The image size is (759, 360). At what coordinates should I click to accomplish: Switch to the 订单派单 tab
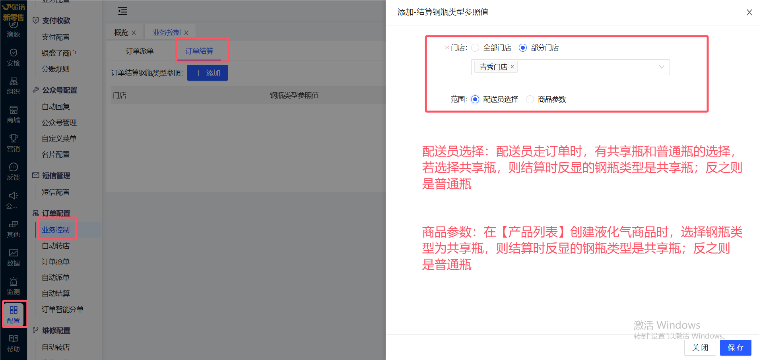coord(140,51)
